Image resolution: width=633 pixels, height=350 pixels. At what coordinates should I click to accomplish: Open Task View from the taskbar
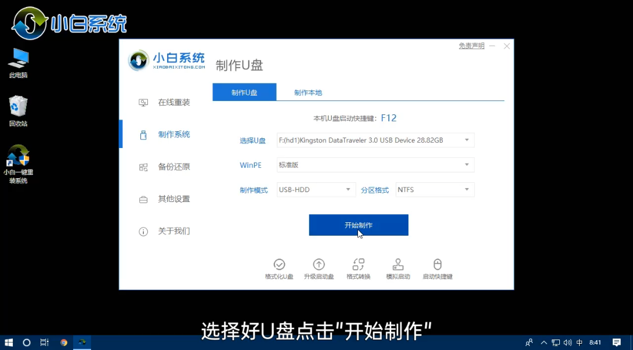[x=45, y=342]
